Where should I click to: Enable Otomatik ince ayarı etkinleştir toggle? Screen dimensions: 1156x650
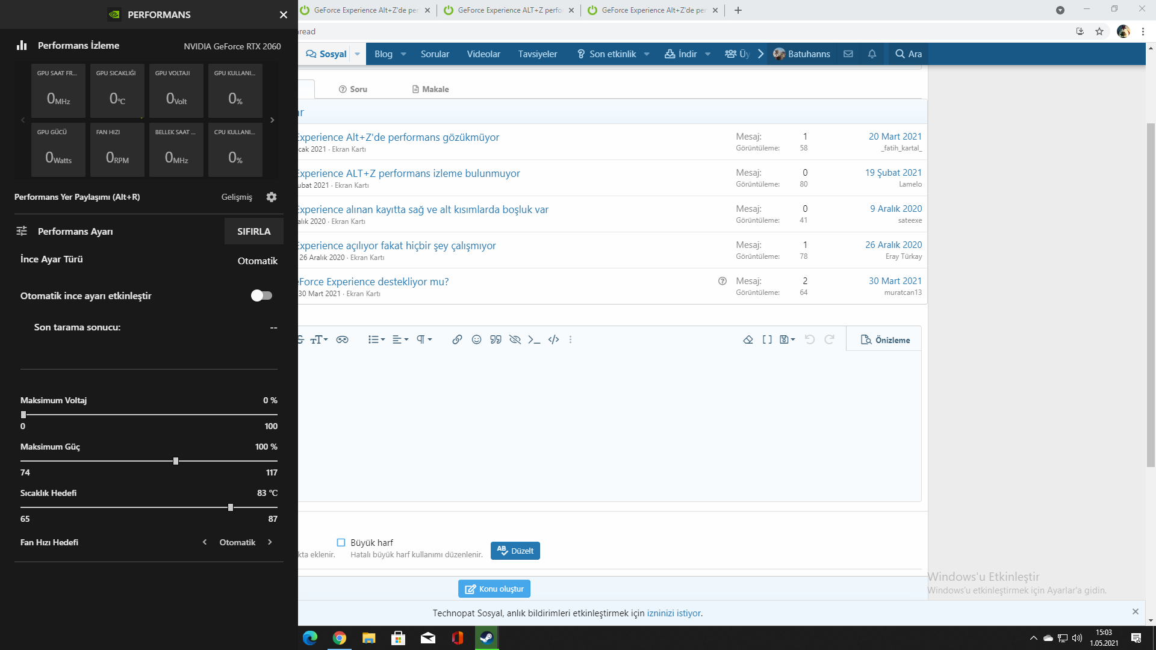coord(261,296)
